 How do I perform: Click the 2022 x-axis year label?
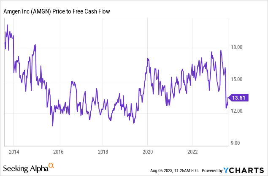coord(192,151)
